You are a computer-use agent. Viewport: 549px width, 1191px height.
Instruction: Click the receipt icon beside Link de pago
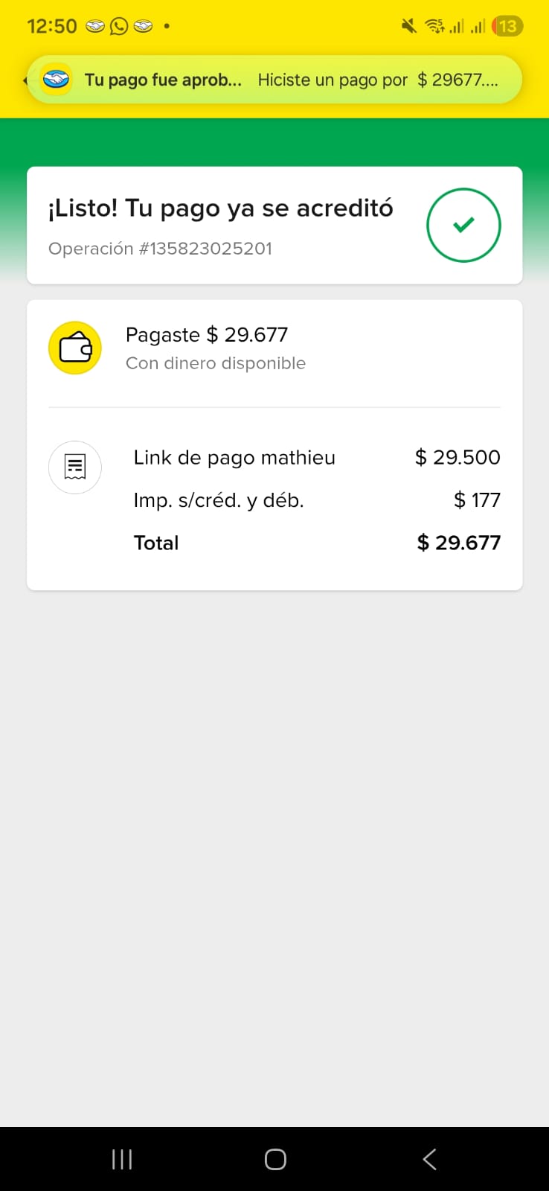click(75, 467)
